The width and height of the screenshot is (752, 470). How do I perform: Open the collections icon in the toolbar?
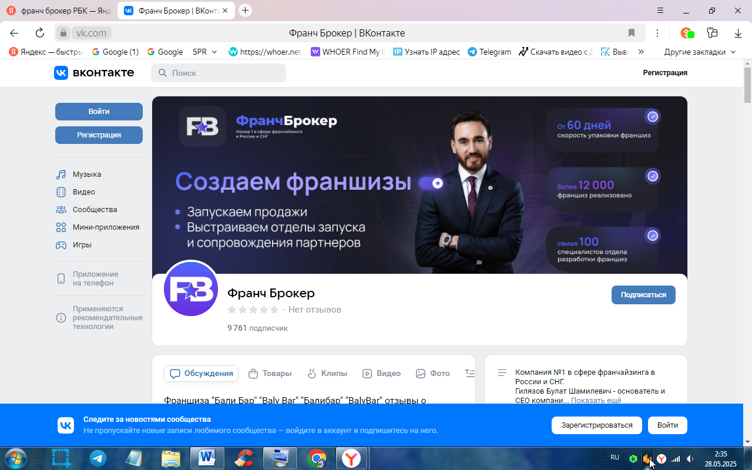[713, 33]
